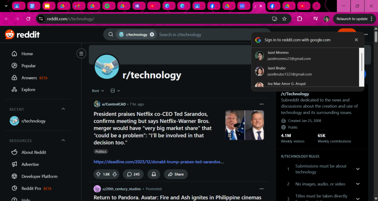
Task: Reload the page using refresh icon
Action: pyautogui.click(x=28, y=19)
